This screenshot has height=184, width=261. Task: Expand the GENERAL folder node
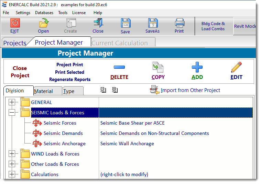click(x=12, y=102)
